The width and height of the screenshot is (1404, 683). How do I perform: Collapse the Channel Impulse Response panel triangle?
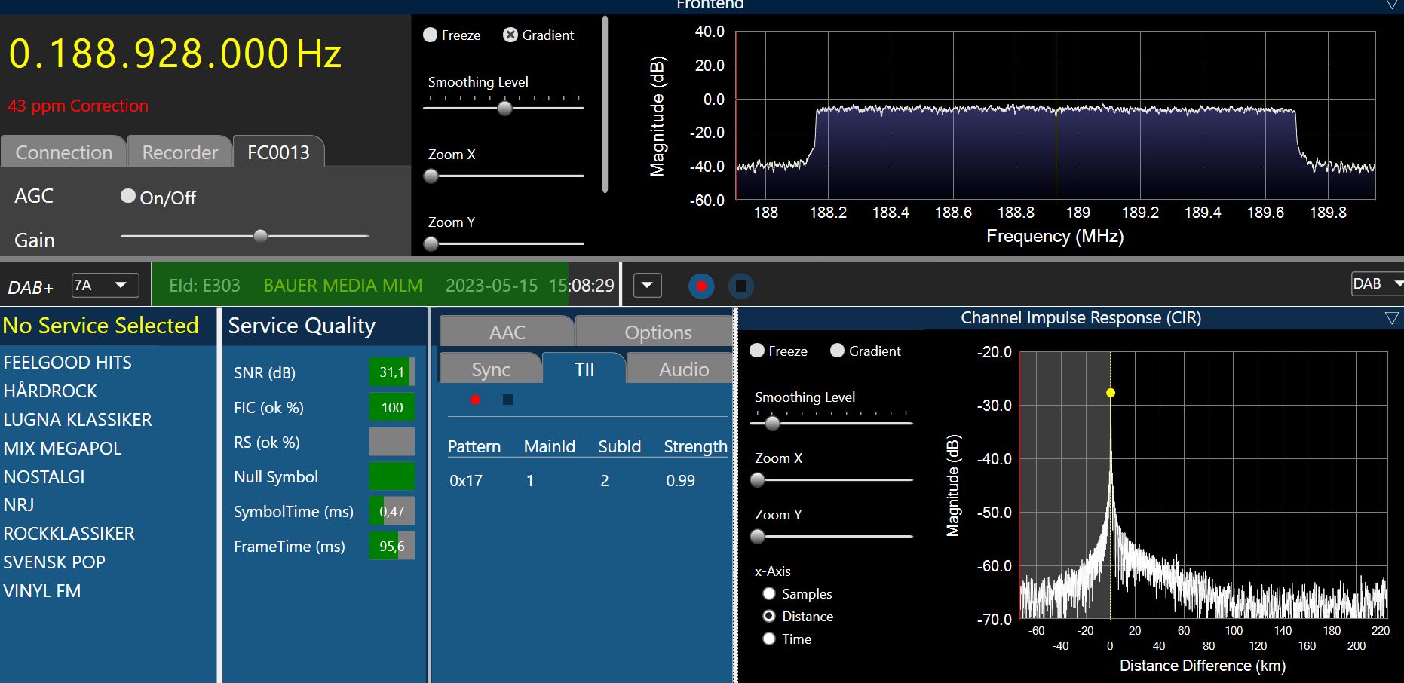pos(1391,318)
